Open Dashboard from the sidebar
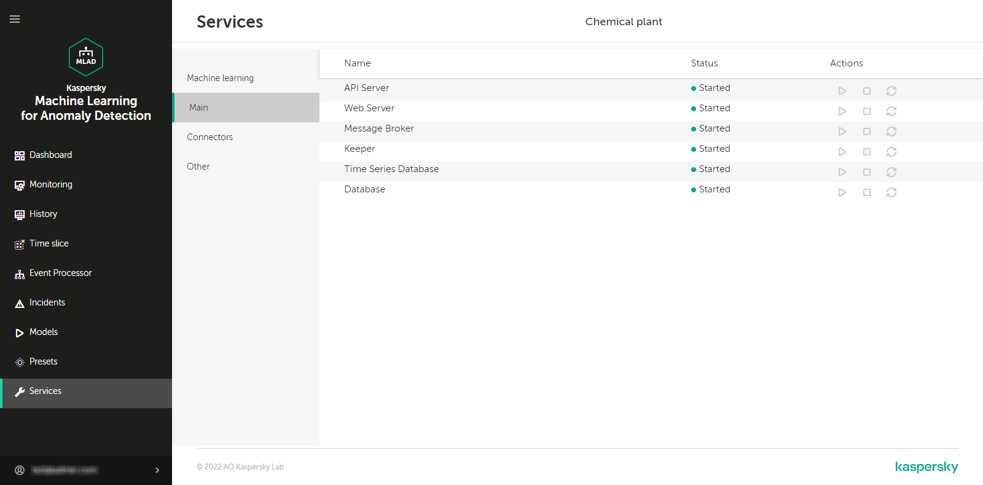Viewport: 983px width, 485px height. [x=50, y=155]
